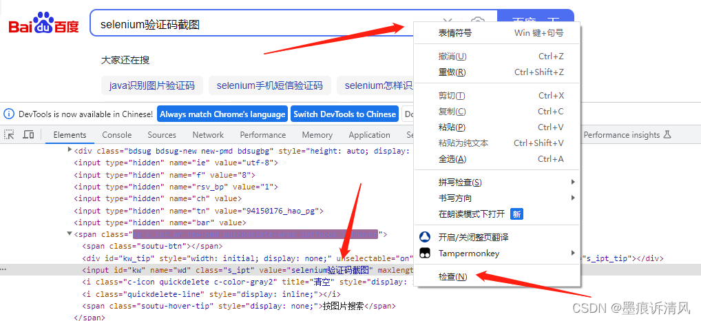This screenshot has height=321, width=701.
Task: Choose 检查(N) in the context menu
Action: (497, 277)
